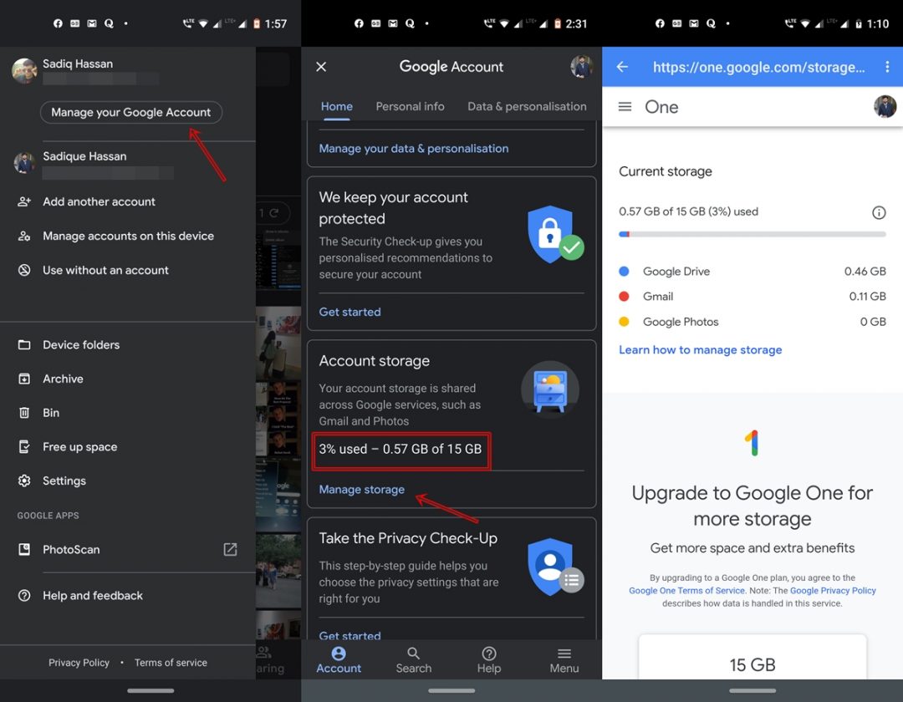
Task: Tap the Free up space icon
Action: 24,446
